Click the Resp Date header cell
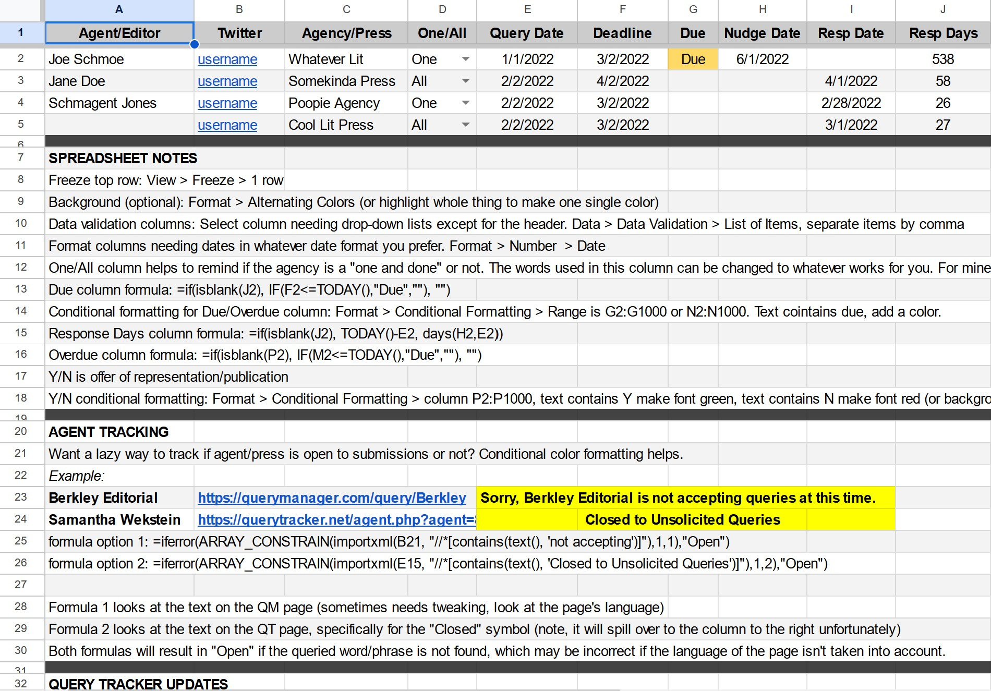This screenshot has height=691, width=991. (851, 33)
